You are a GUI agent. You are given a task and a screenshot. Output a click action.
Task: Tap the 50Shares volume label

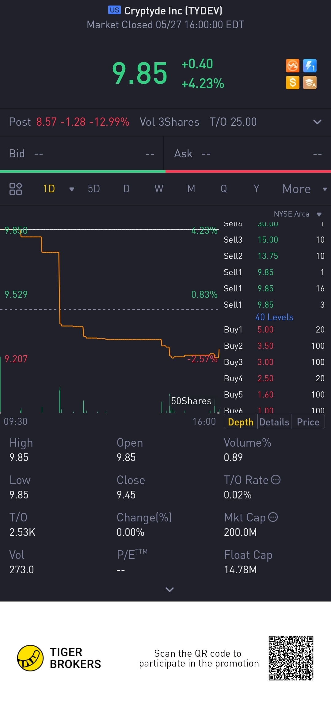(x=191, y=401)
